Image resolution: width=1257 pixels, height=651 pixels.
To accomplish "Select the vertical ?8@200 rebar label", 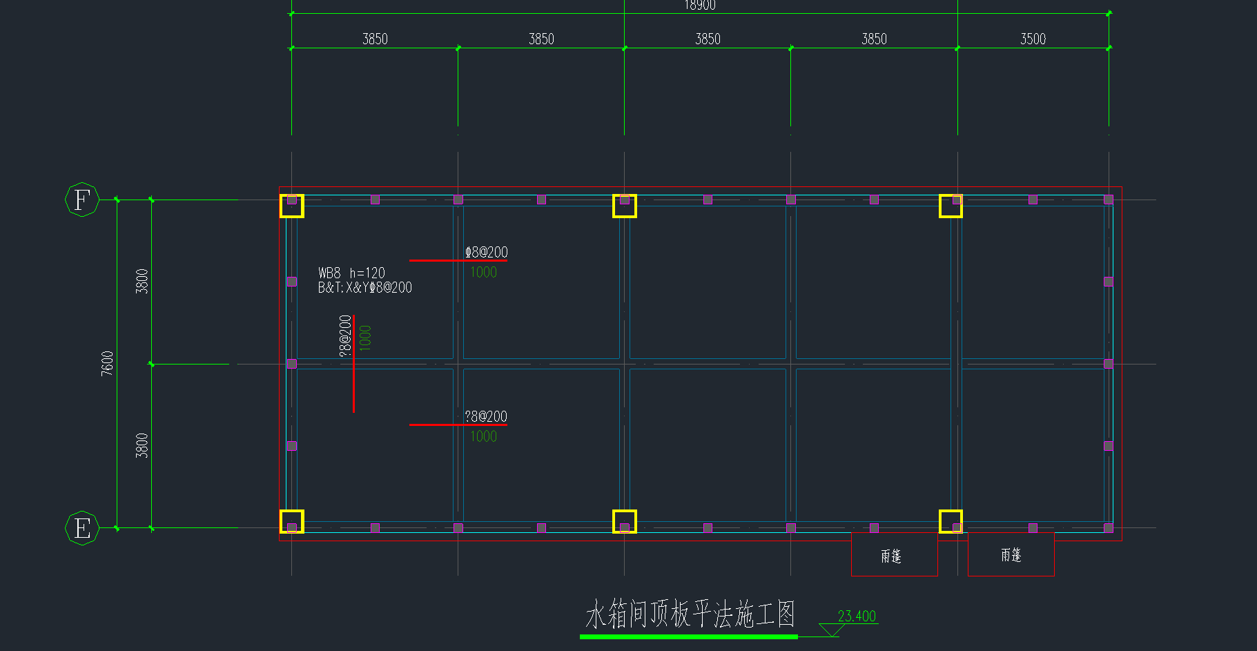I will (345, 336).
